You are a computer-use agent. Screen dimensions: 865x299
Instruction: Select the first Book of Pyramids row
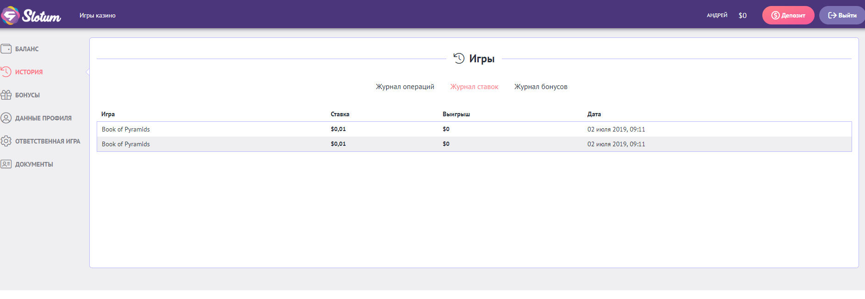[x=126, y=129]
